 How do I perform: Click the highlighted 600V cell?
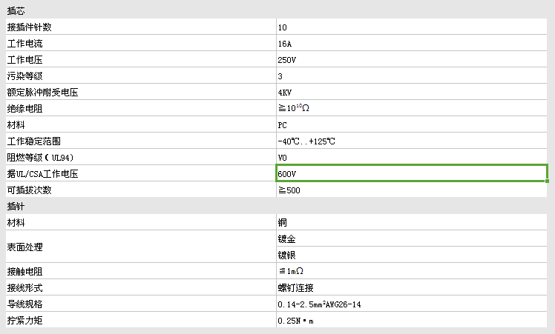[412, 173]
